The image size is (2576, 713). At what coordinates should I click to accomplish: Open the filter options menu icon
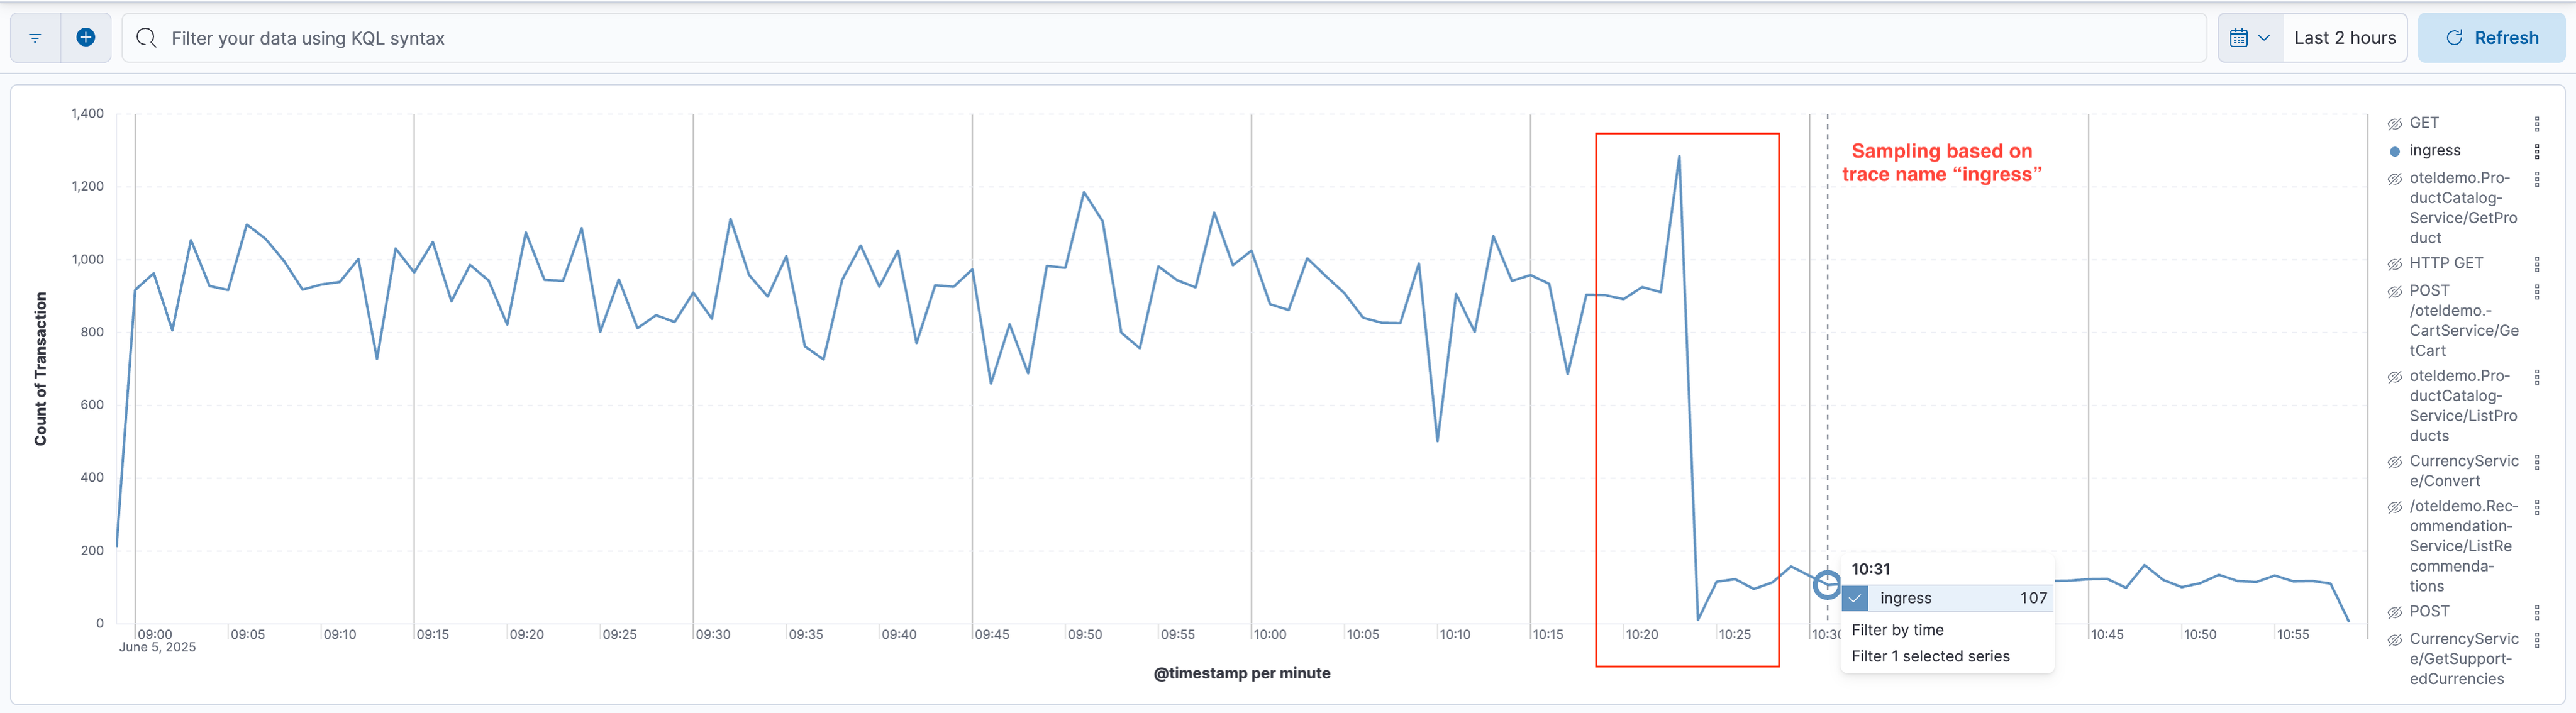coord(35,38)
